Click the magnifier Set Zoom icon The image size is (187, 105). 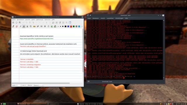(67, 22)
